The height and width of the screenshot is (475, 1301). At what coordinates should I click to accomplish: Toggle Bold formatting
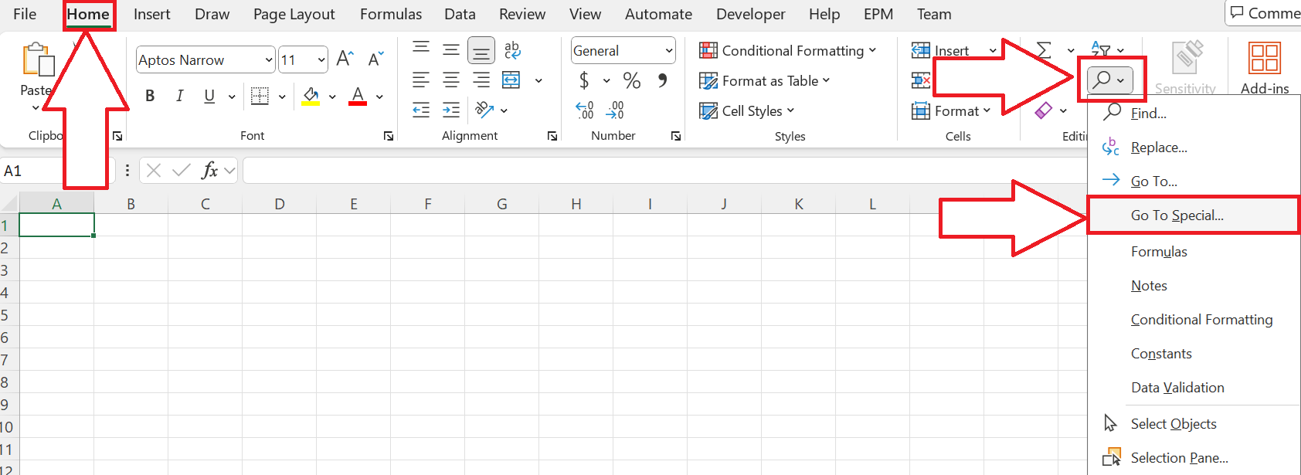(150, 96)
